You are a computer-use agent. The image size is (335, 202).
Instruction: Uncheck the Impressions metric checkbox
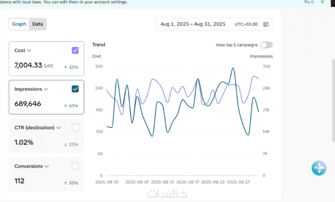75,89
